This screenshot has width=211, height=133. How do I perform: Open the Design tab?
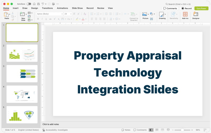(35, 8)
